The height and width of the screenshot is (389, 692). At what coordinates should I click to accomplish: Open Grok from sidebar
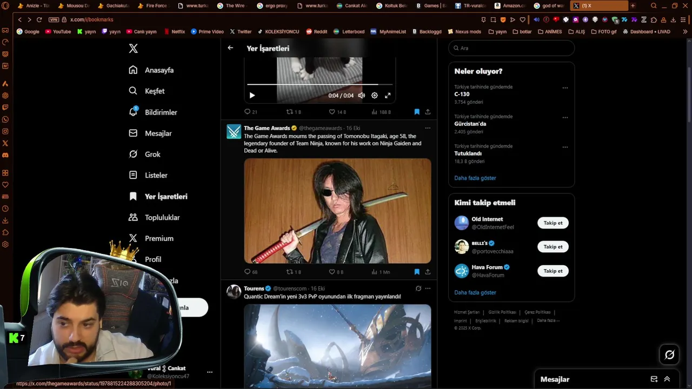(x=144, y=155)
